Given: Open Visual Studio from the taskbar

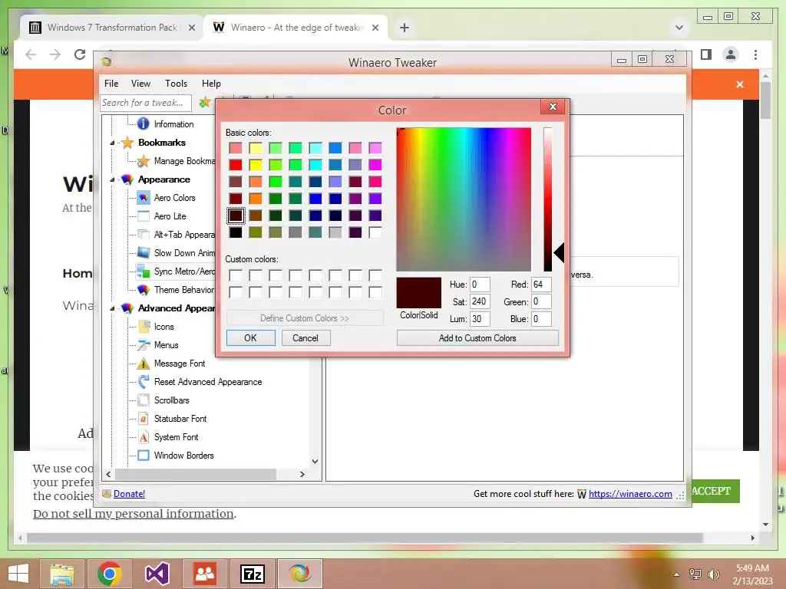Looking at the screenshot, I should [x=157, y=574].
